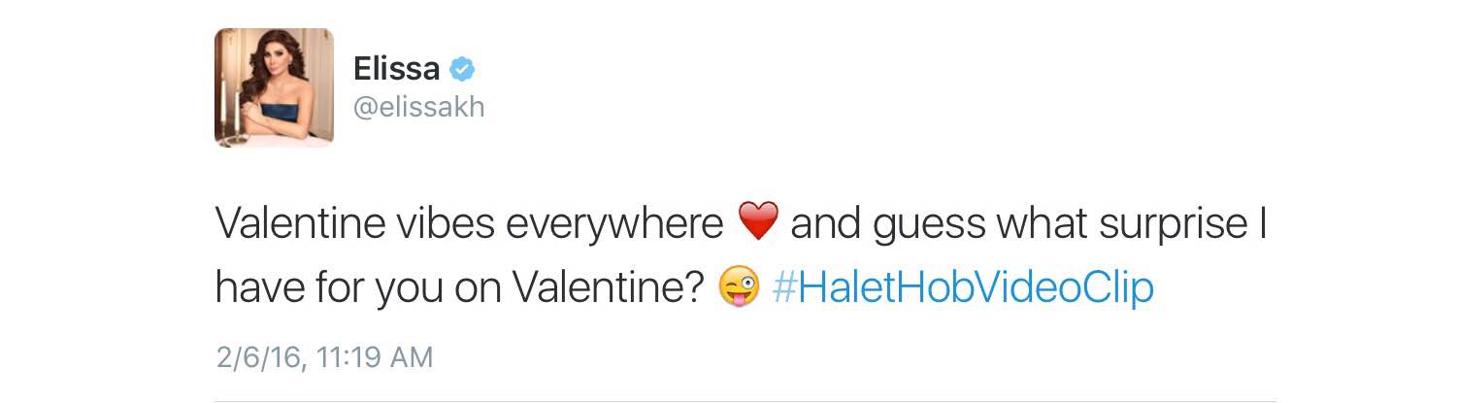Viewport: 1457px width, 403px height.
Task: Click "have for you" on the second line
Action: pyautogui.click(x=334, y=289)
